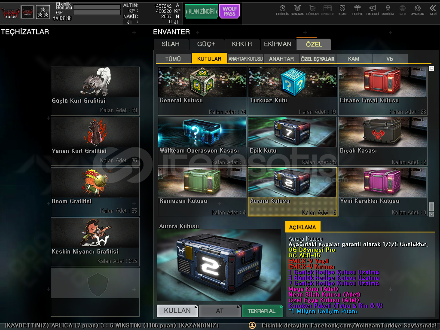Viewport: 440px width, 330px height.
Task: Click the EMCX-V Yeşil text
Action: 309,261
